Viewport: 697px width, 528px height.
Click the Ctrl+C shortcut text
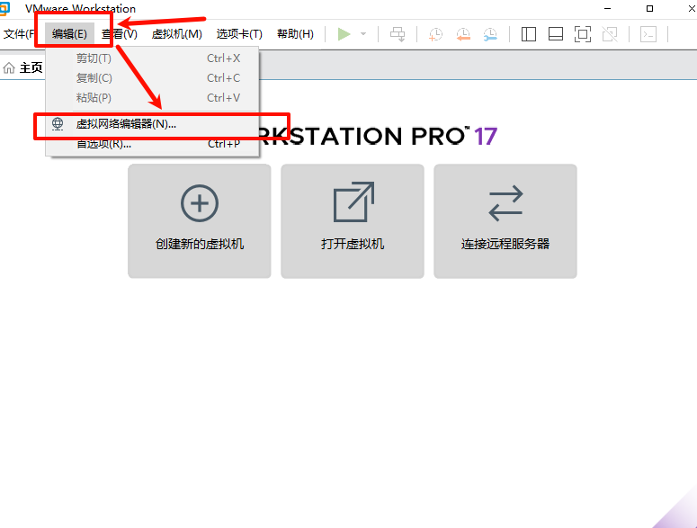pyautogui.click(x=224, y=77)
